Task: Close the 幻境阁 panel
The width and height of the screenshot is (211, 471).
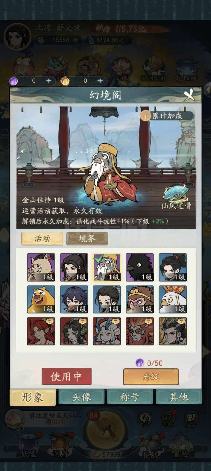Action: pos(190,95)
